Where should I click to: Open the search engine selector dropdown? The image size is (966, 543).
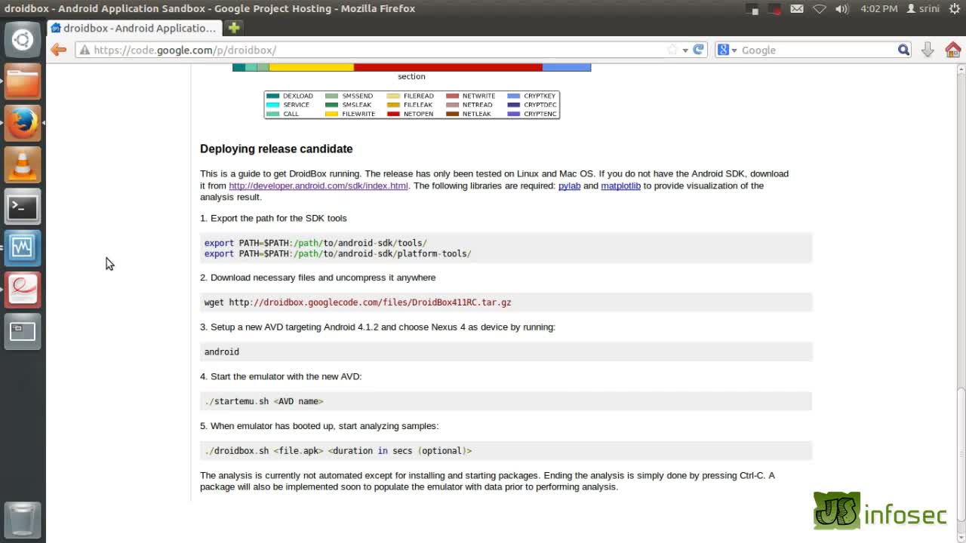727,50
